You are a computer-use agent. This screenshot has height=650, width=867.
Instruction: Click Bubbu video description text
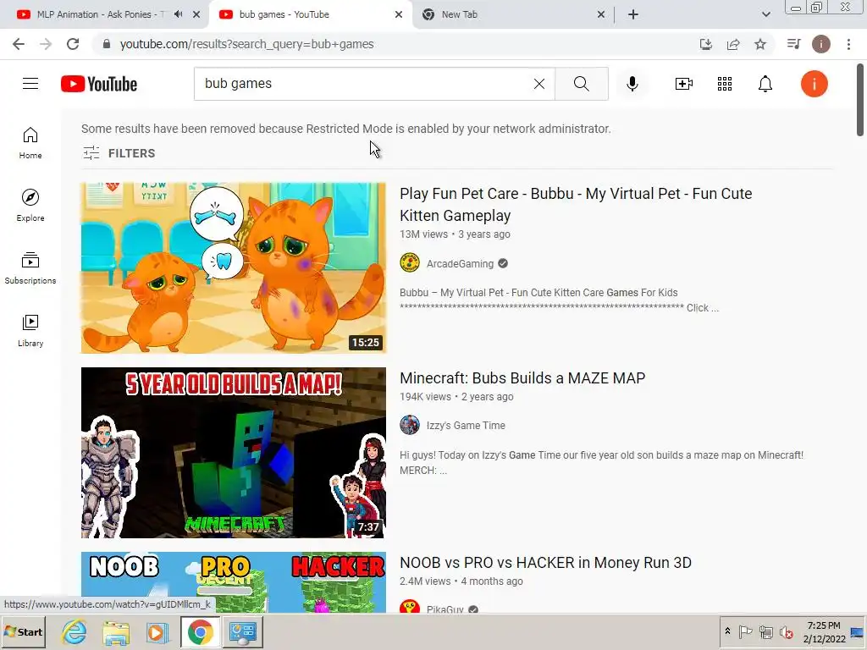[x=559, y=300]
